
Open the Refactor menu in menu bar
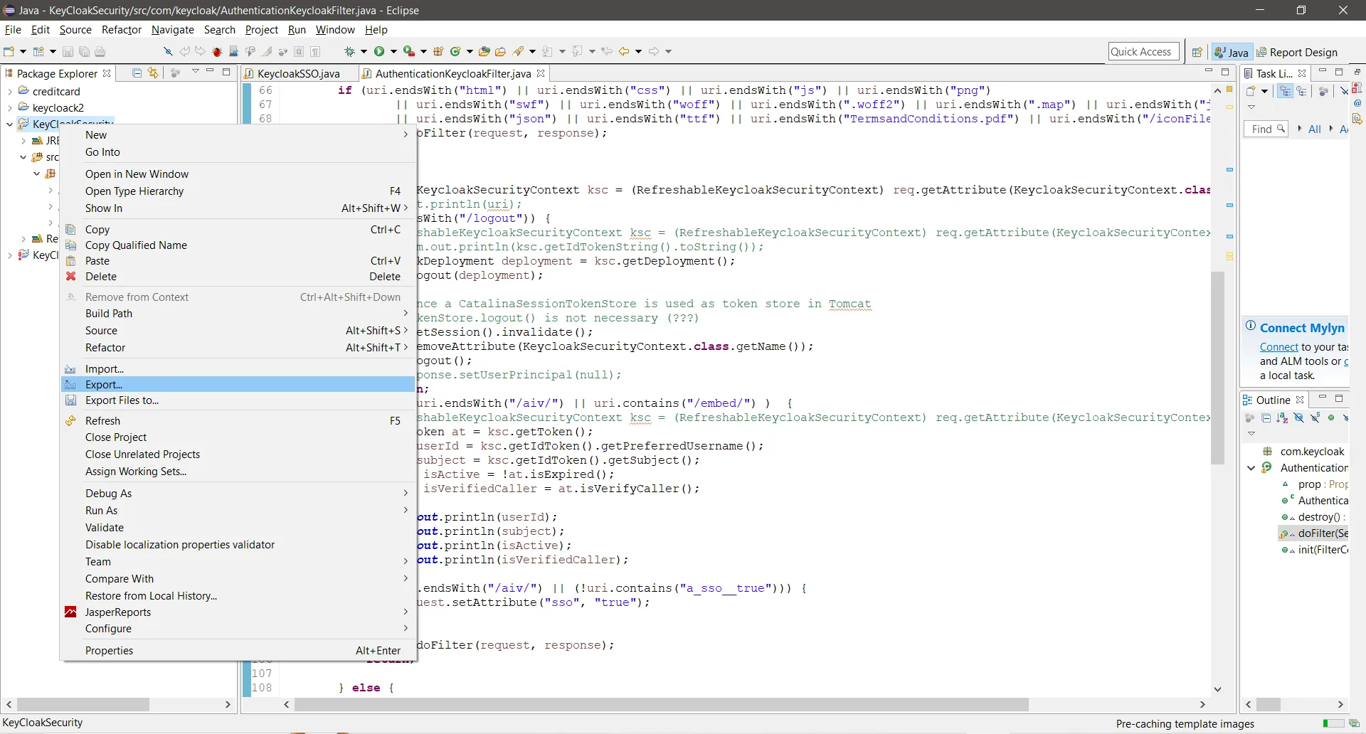[122, 30]
